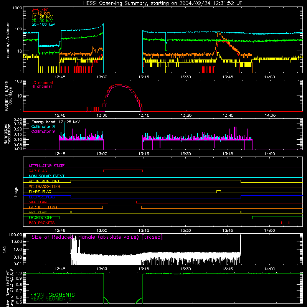Click the NON_SOLAR_EVENT flag label
307x307 pixels.
[46, 176]
